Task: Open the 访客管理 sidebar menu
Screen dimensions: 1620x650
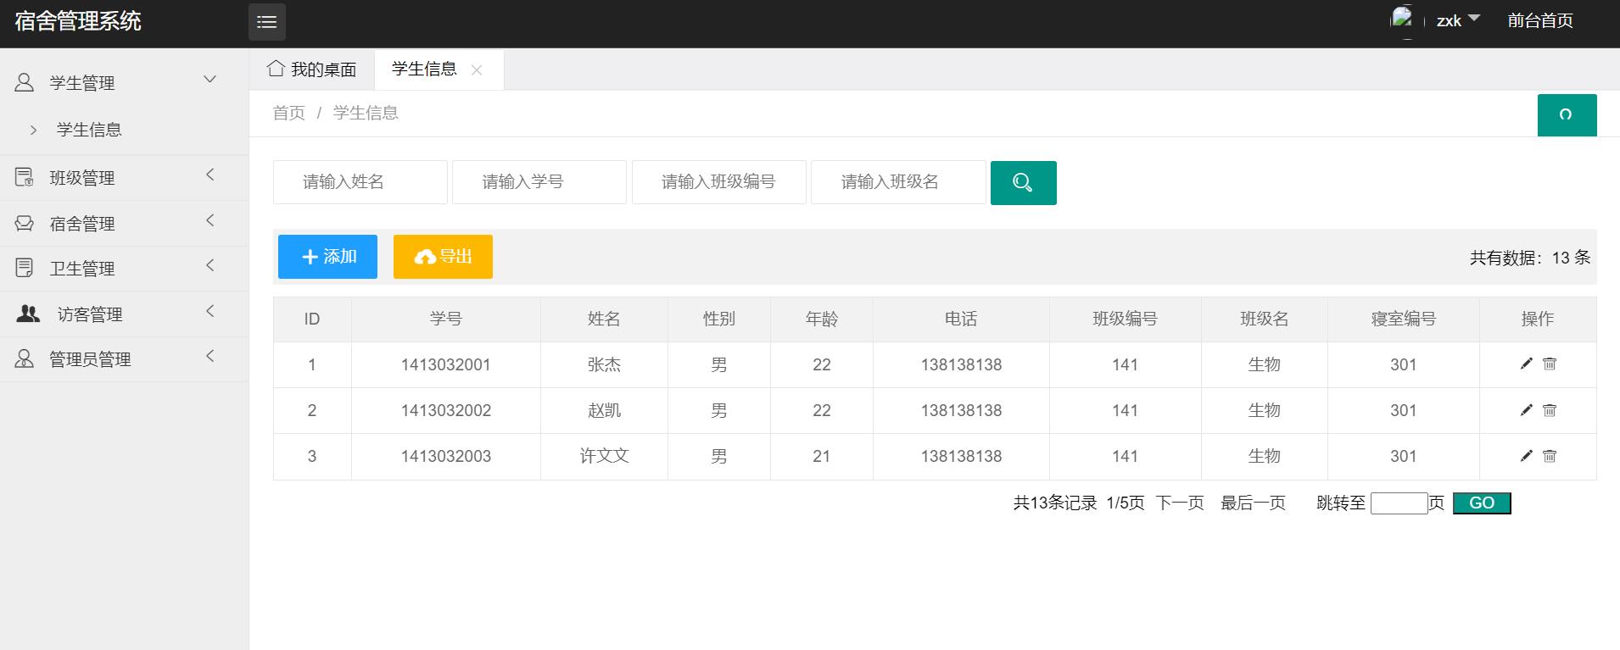Action: pos(124,314)
